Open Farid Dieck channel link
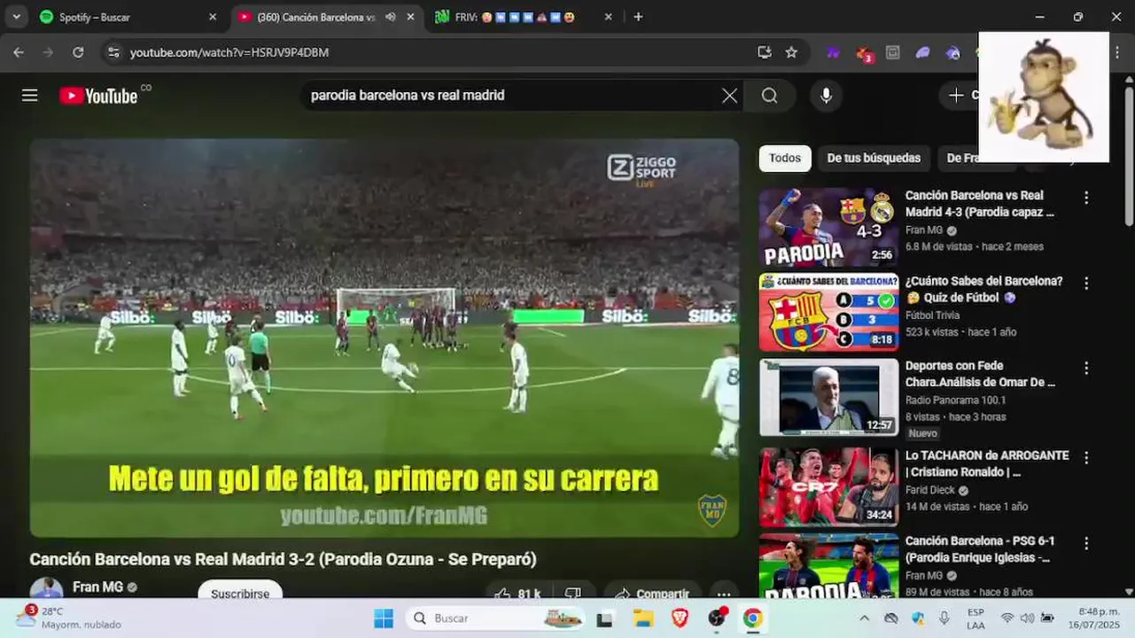The height and width of the screenshot is (638, 1135). [x=930, y=490]
